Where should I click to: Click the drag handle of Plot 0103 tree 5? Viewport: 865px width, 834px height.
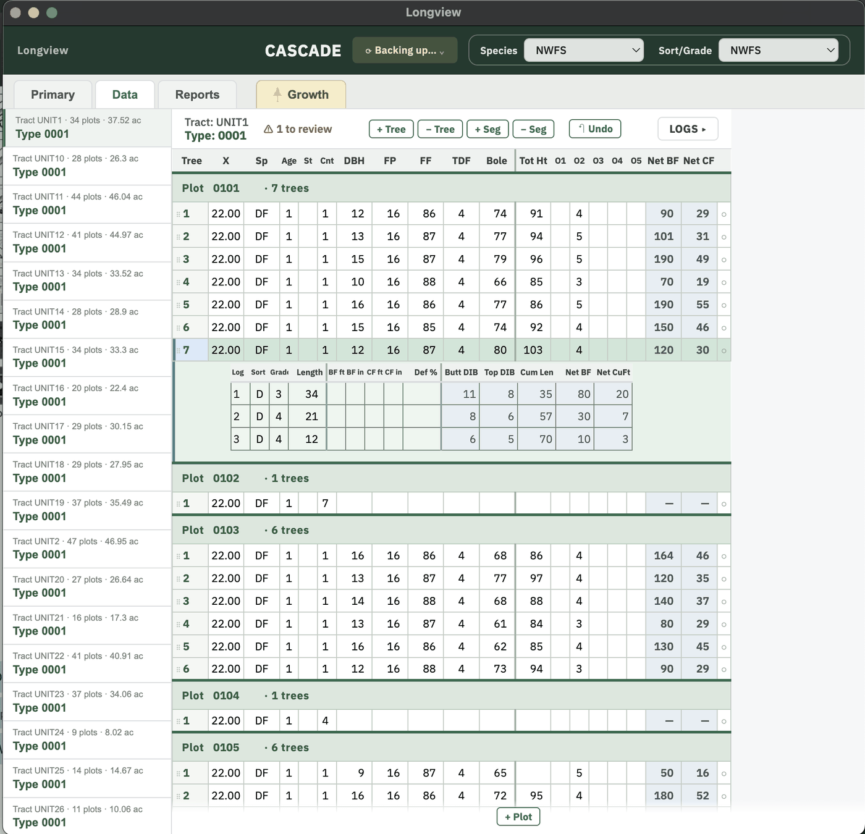coord(179,647)
